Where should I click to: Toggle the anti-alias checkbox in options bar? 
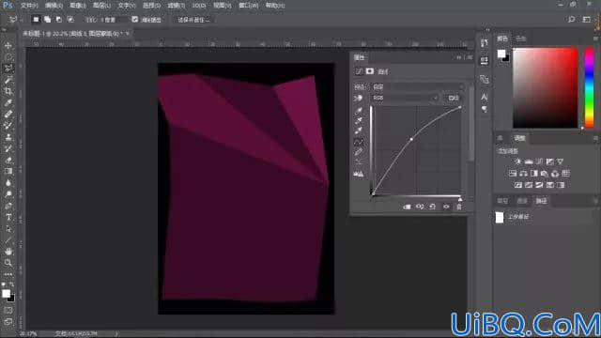click(134, 19)
